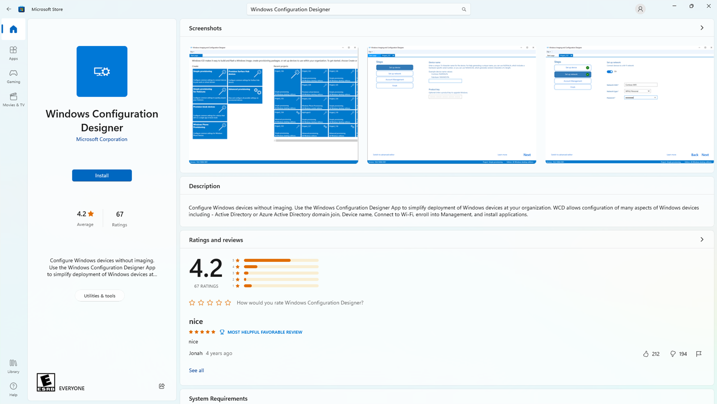Expand Ratings and reviews chevron
717x404 pixels.
[x=701, y=240]
